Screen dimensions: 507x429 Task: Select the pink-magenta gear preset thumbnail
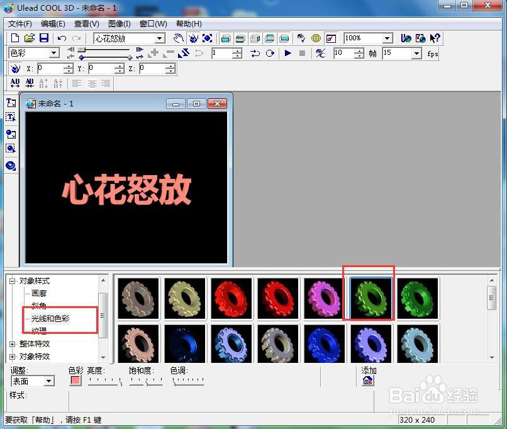click(325, 299)
